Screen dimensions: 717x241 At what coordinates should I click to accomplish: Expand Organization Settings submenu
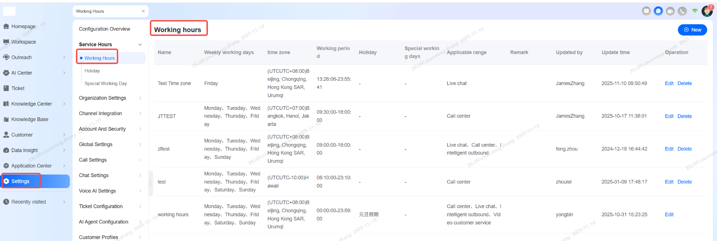click(x=140, y=98)
